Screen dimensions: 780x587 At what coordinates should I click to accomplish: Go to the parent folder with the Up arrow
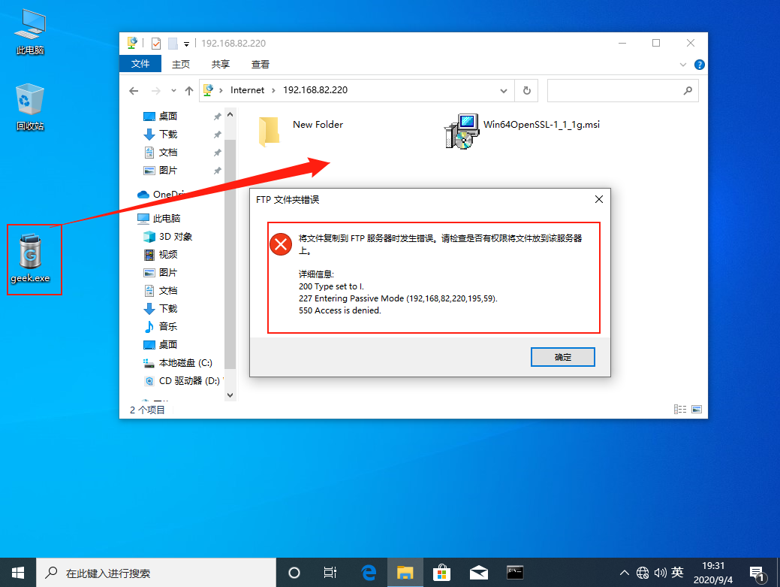tap(189, 91)
